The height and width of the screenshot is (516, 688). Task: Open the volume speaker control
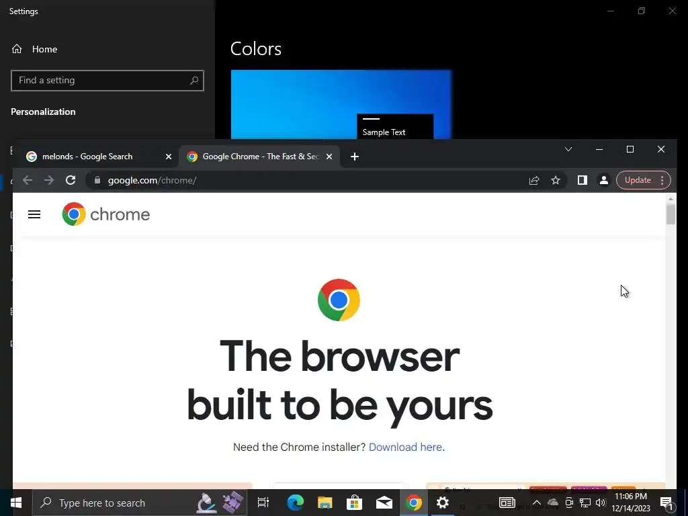601,503
